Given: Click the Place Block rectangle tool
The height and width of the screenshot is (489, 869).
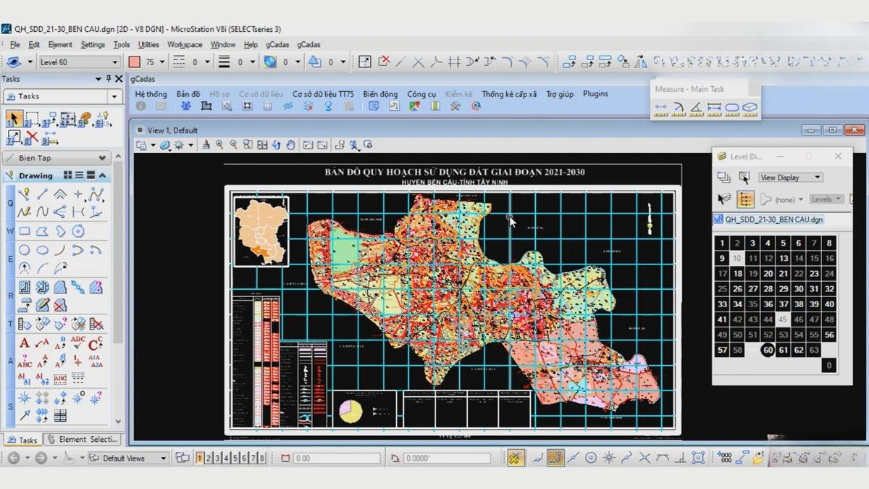Looking at the screenshot, I should pyautogui.click(x=25, y=232).
